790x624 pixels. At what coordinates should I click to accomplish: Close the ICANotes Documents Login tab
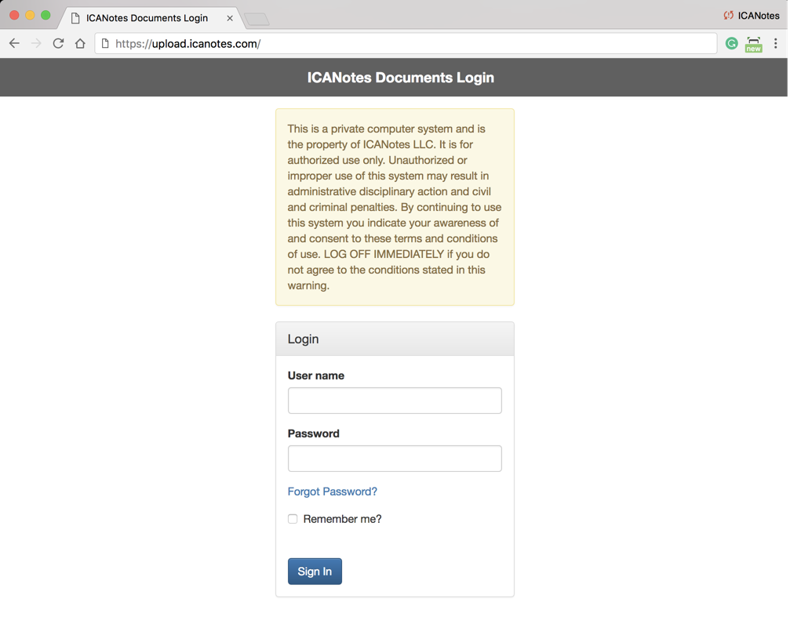pos(230,18)
